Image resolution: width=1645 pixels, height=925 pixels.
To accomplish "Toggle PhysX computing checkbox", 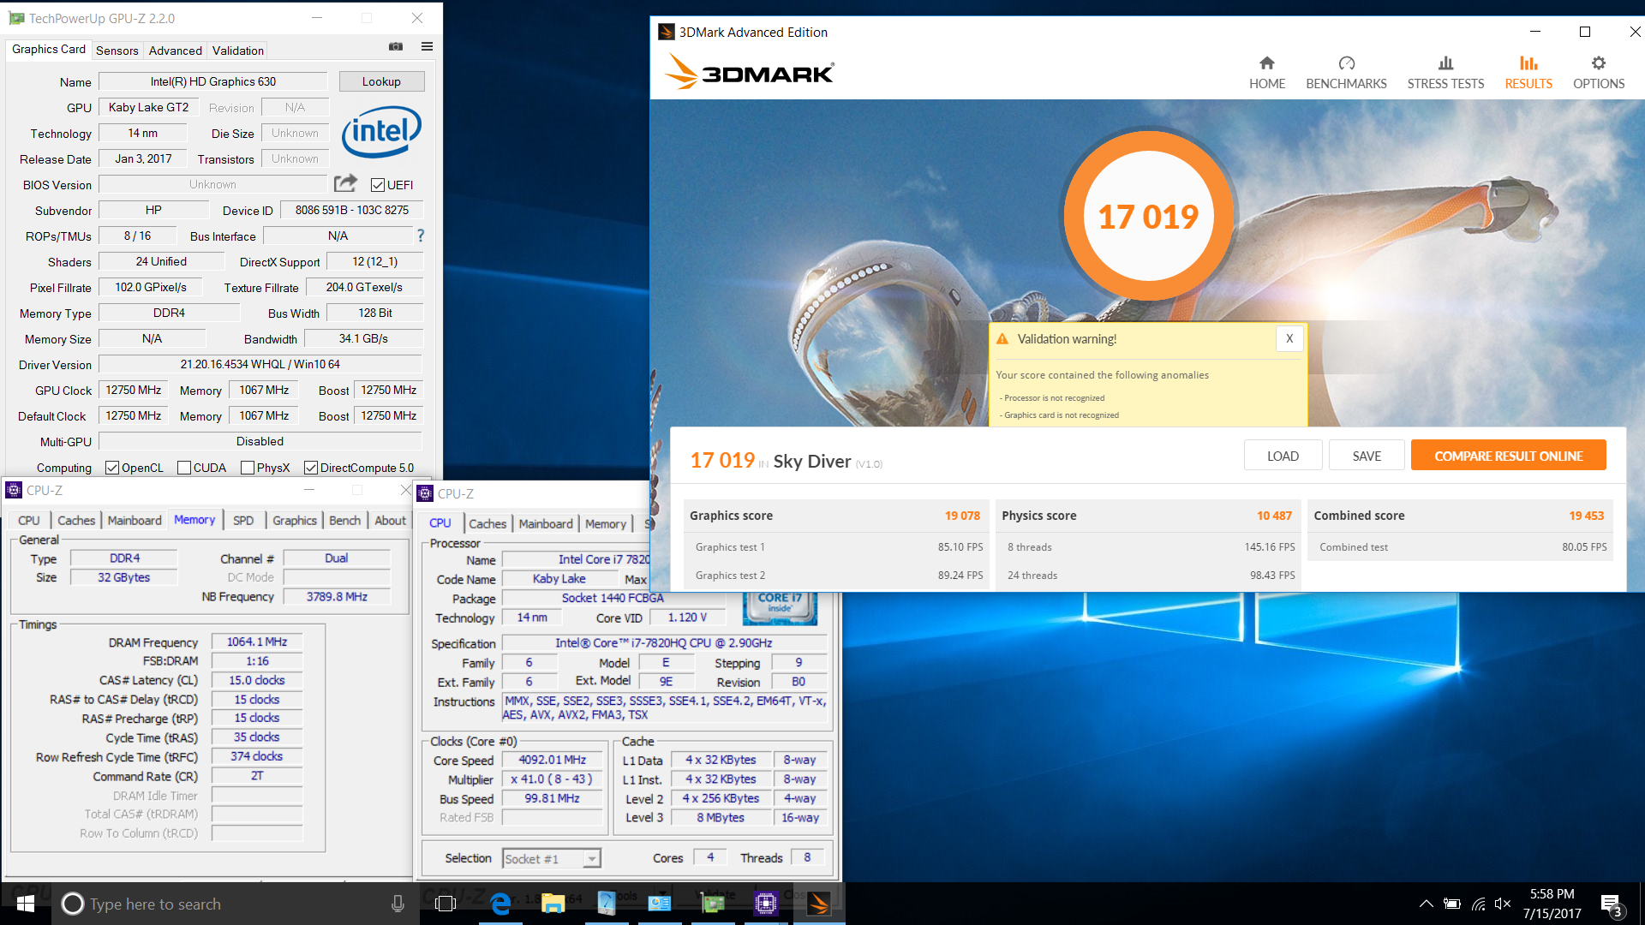I will point(248,468).
